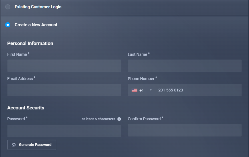The height and width of the screenshot is (157, 249).
Task: Click the "at least 5 characters" hint text
Action: point(98,119)
